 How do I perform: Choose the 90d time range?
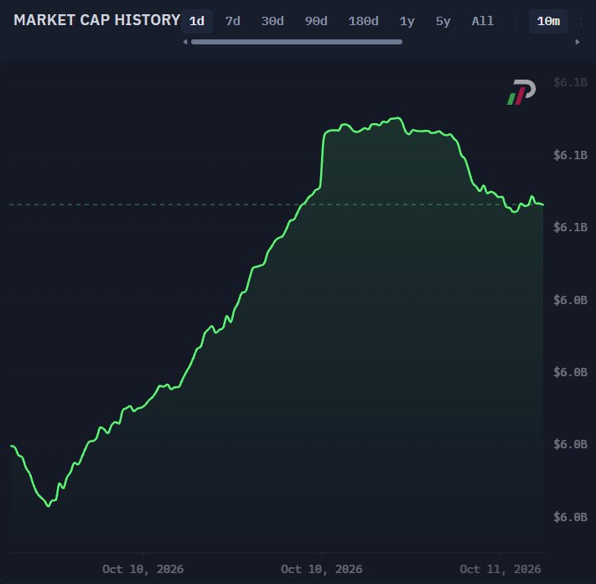pyautogui.click(x=316, y=21)
